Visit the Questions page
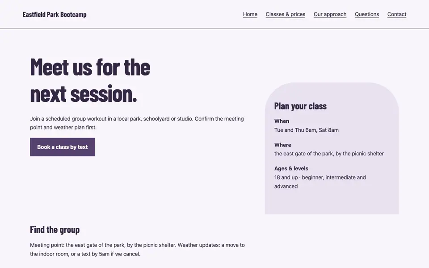 pos(367,14)
